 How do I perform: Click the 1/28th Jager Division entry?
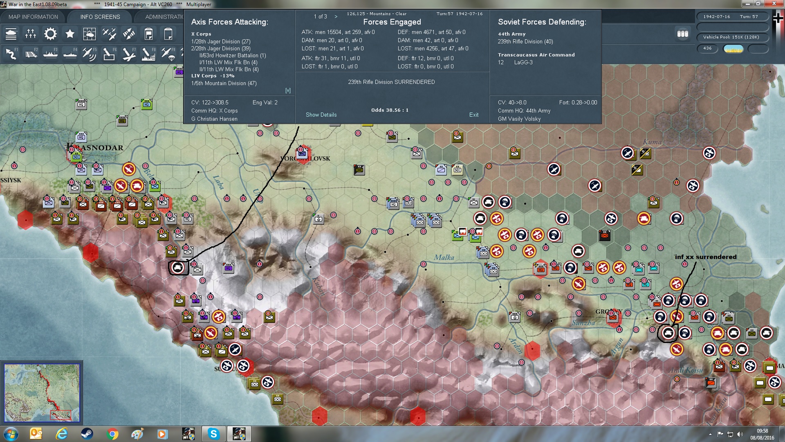click(x=221, y=41)
